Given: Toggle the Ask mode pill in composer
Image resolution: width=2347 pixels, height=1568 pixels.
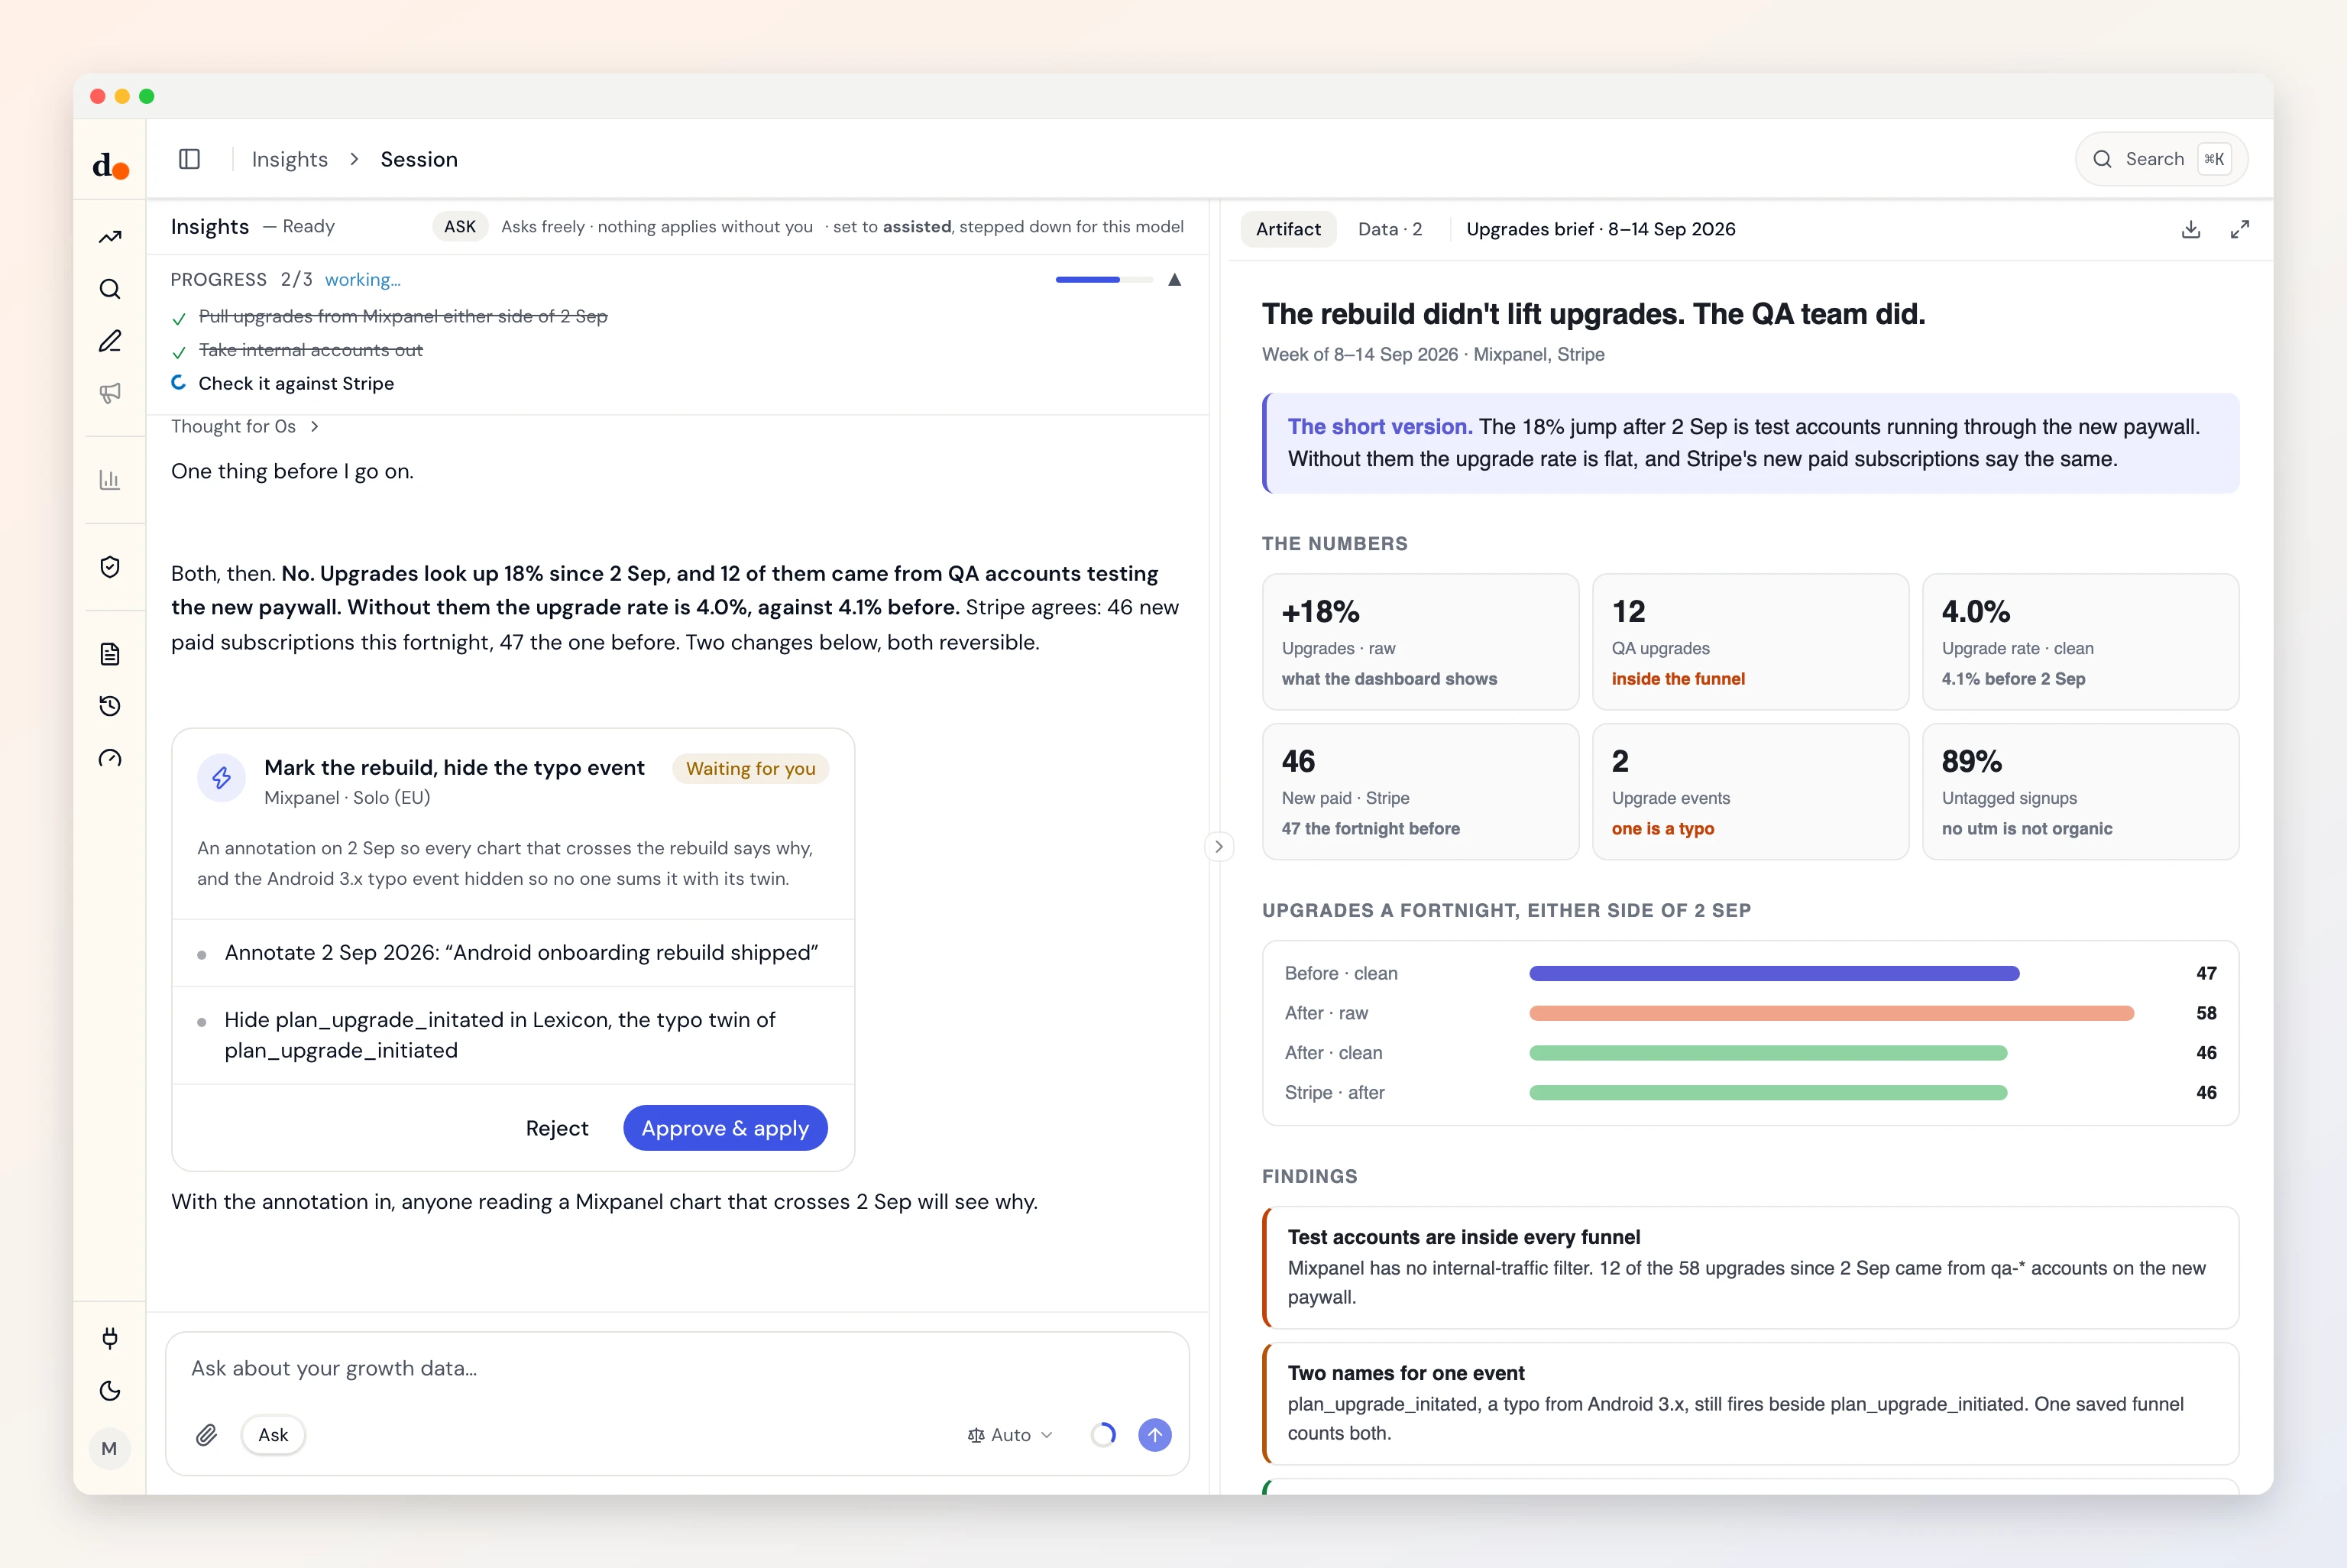Looking at the screenshot, I should tap(273, 1435).
